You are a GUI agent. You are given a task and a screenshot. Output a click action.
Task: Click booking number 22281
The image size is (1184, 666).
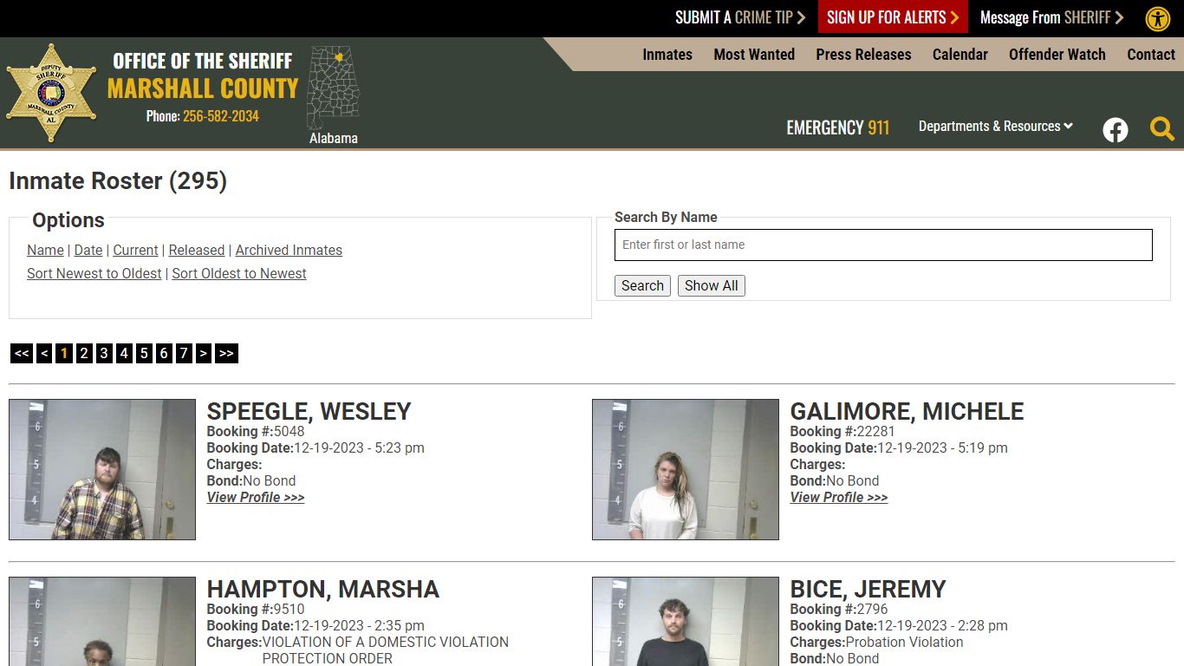click(x=876, y=431)
